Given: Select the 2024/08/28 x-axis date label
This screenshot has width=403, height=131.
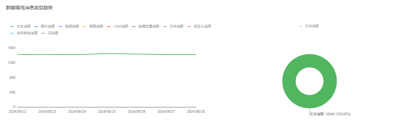Looking at the screenshot, I should [196, 112].
